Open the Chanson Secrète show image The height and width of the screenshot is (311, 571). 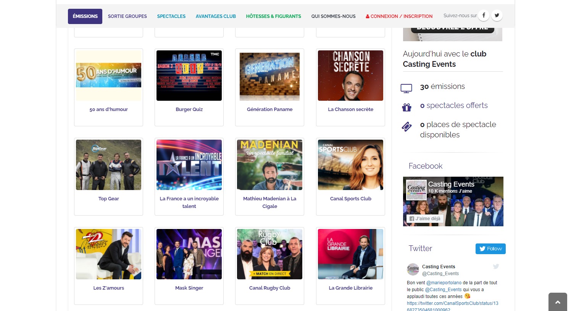(x=350, y=76)
